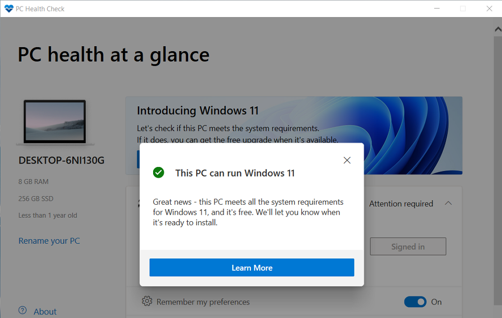Viewport: 502px width, 318px height.
Task: Click the Signed in button
Action: point(408,246)
